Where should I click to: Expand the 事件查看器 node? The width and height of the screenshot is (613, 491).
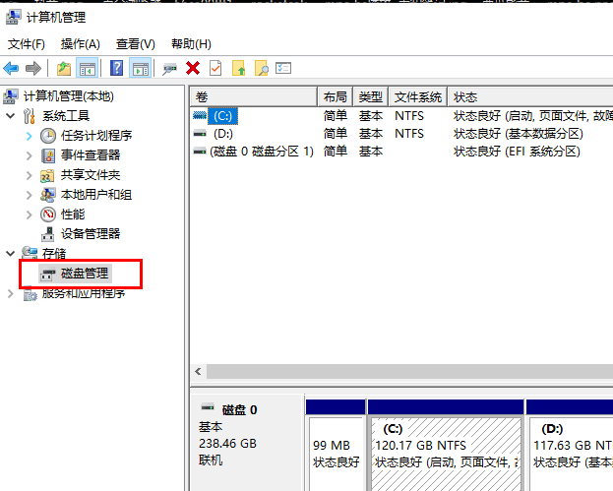click(x=29, y=155)
